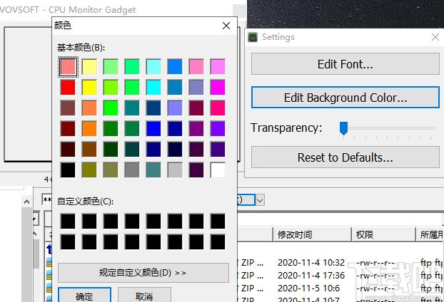Screen dimensions: 444x302
Task: Sort by 权限 column header
Action: point(384,234)
